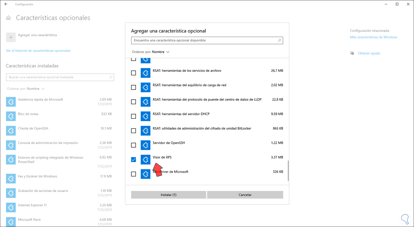Click the installed features search field
This screenshot has width=414, height=227.
click(x=58, y=77)
